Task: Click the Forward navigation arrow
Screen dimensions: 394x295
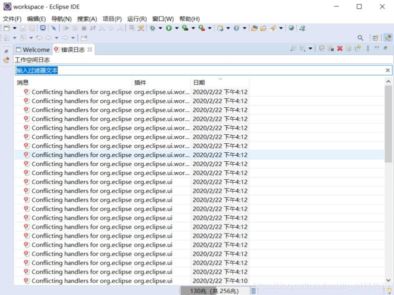Action: (x=65, y=38)
